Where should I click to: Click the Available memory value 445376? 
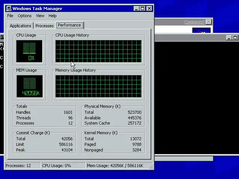tap(134, 118)
